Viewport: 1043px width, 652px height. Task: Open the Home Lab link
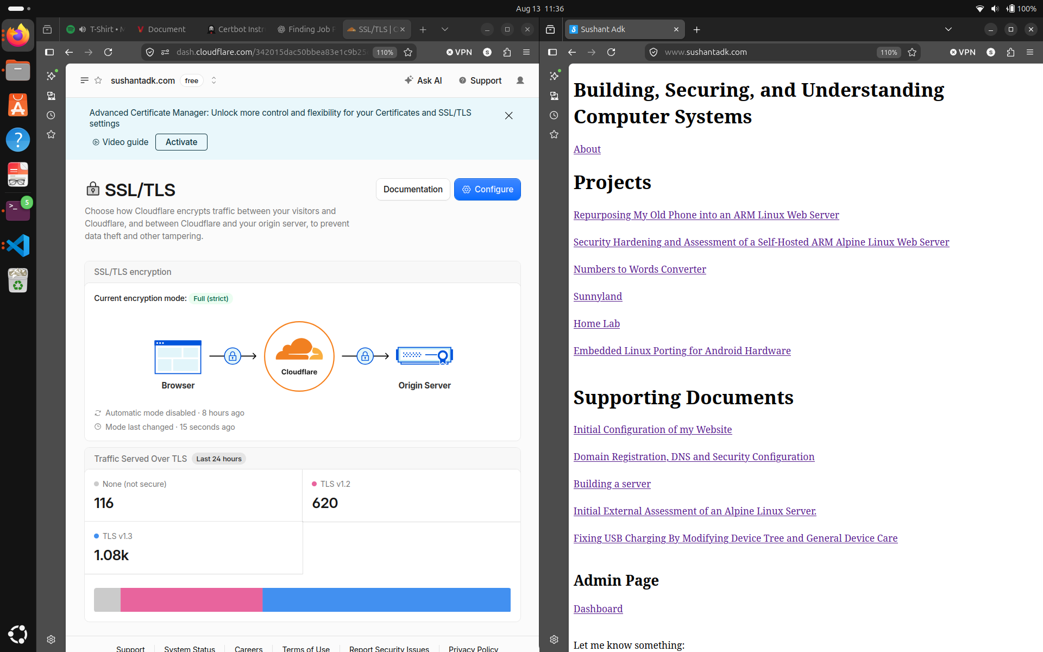coord(596,323)
